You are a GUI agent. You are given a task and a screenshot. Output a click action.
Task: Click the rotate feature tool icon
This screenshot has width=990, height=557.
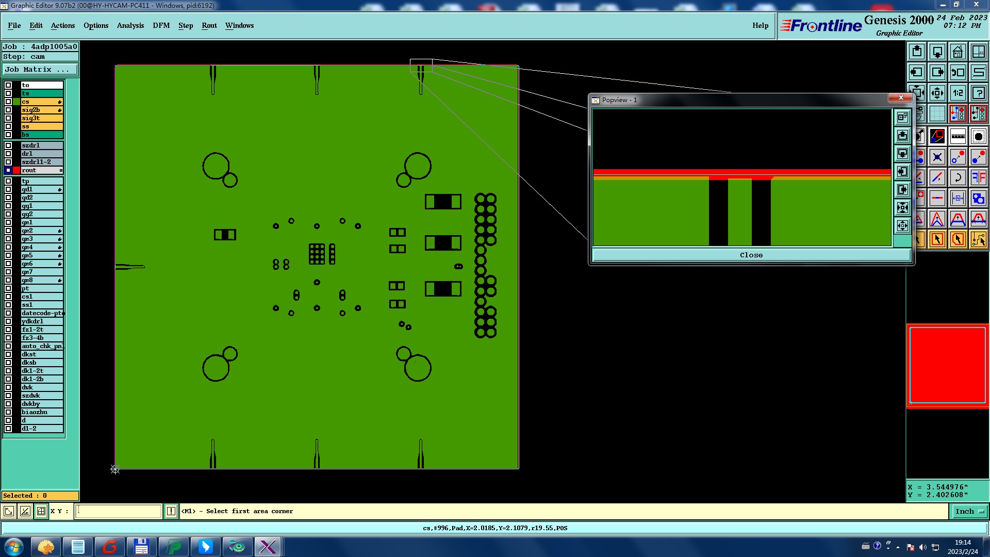958,177
